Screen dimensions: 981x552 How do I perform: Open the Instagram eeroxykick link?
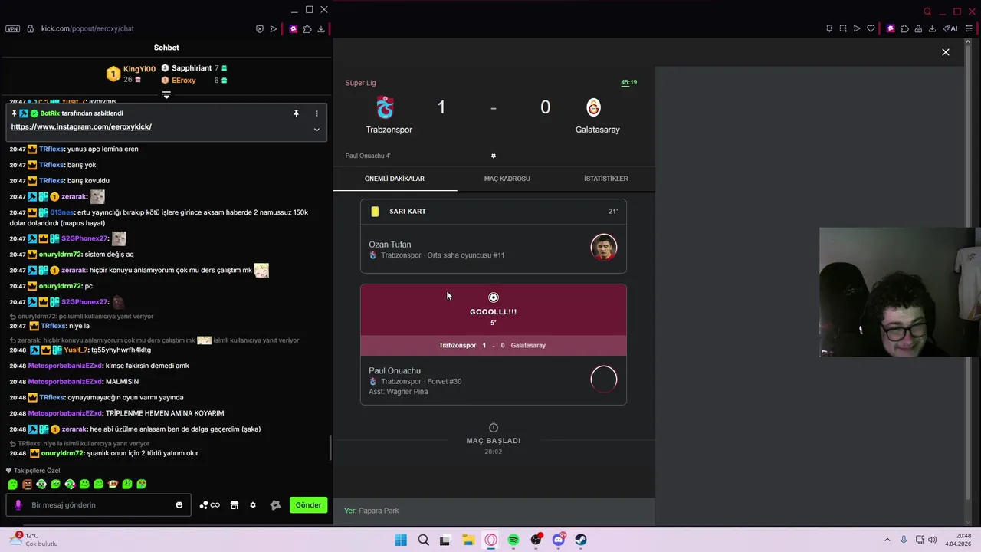81,127
